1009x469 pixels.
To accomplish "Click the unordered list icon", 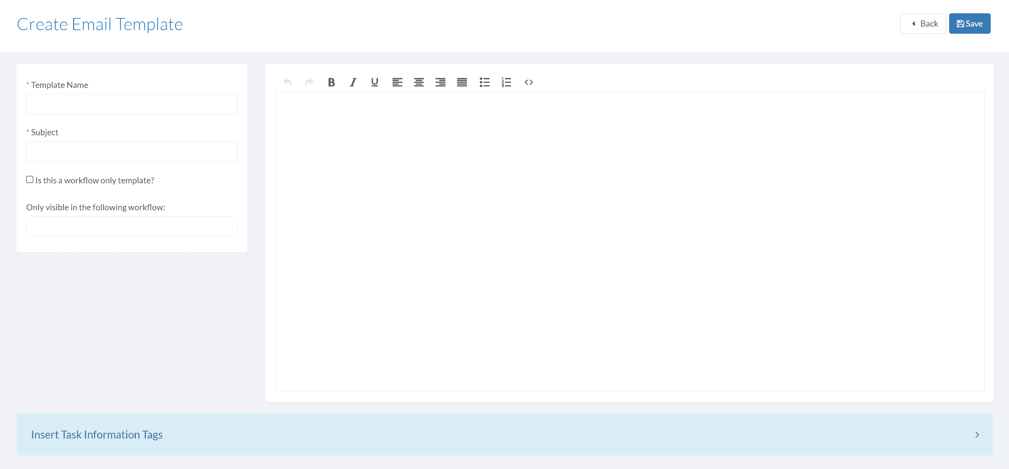I will click(x=485, y=82).
